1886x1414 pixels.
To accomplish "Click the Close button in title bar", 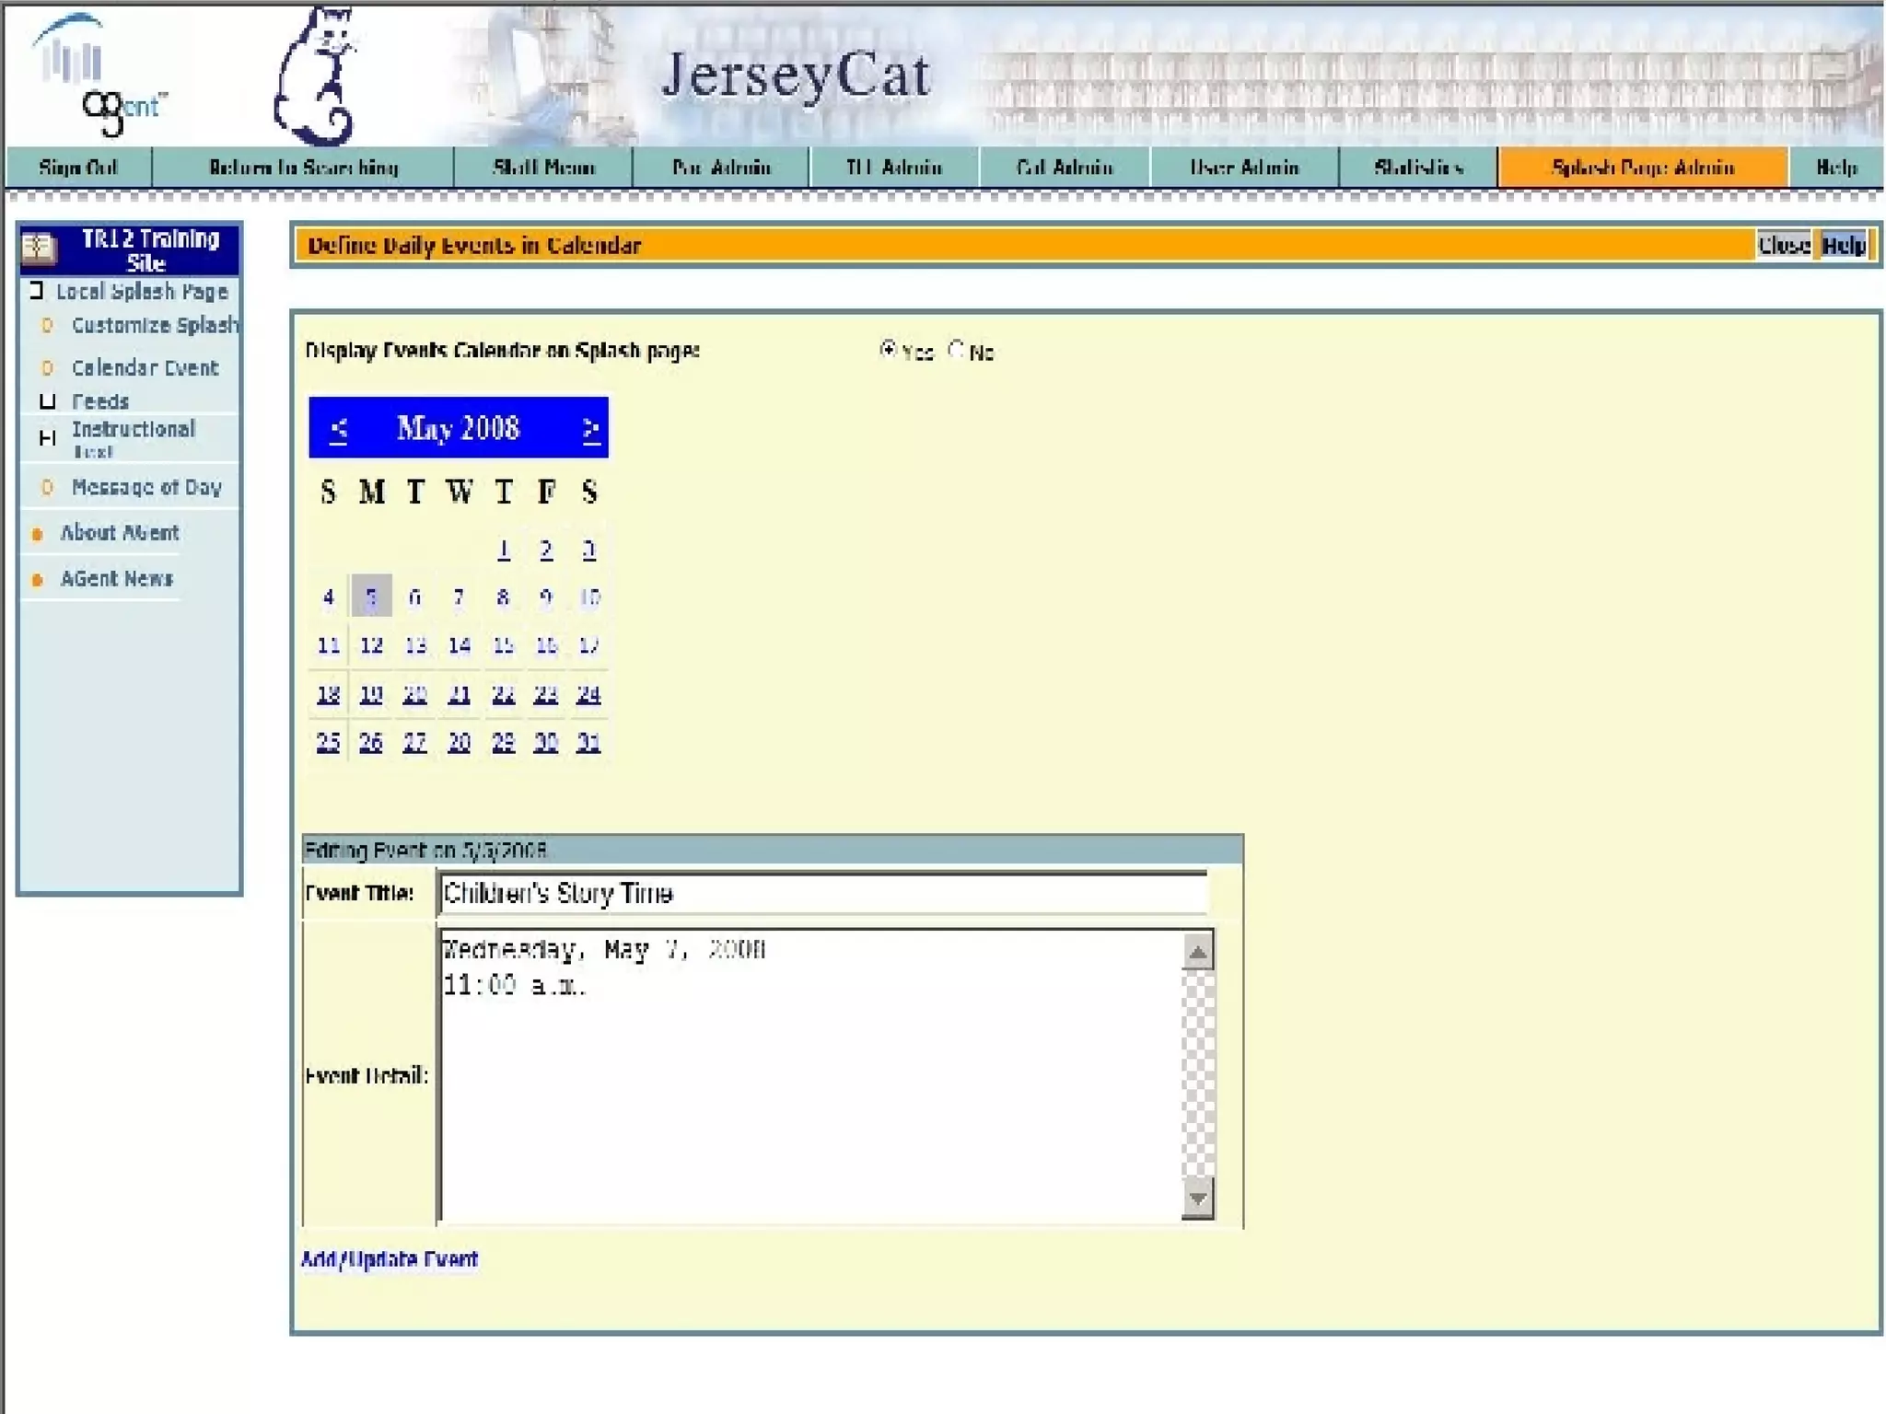I will coord(1784,245).
